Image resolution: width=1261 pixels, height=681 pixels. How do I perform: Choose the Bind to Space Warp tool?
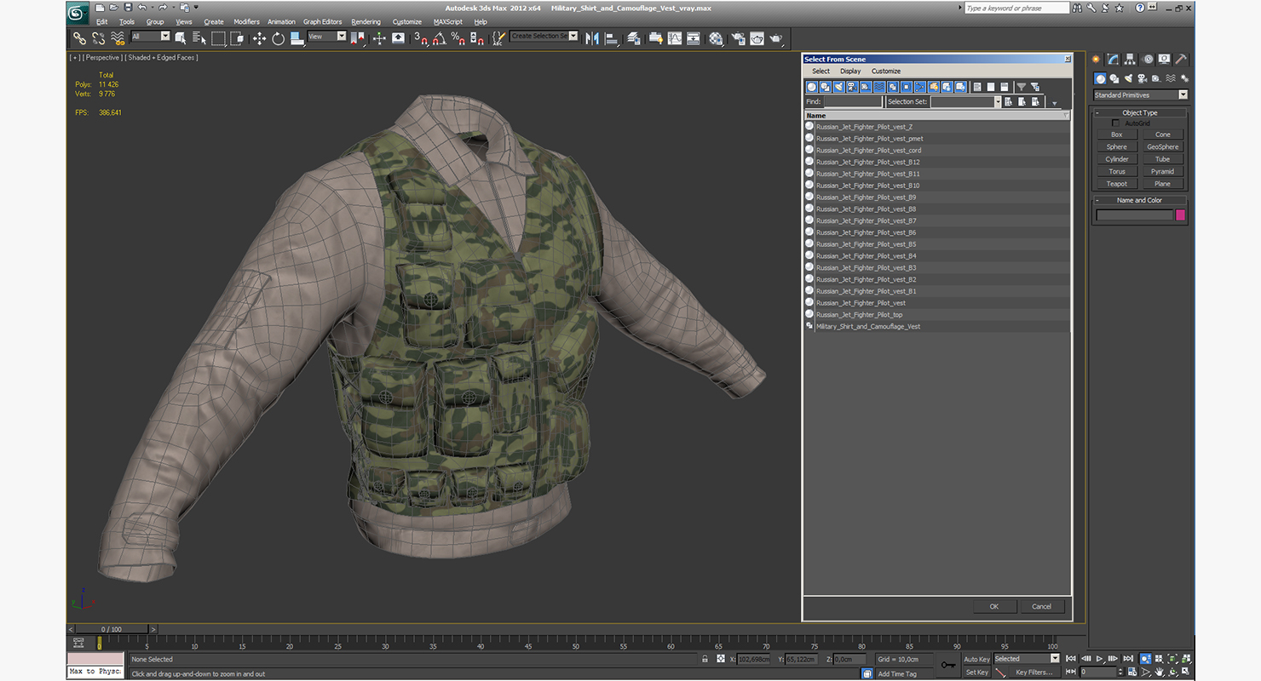118,38
